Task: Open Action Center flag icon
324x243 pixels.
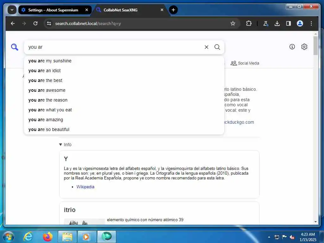Action: [284, 237]
